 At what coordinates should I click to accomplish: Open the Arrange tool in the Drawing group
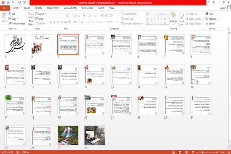click(174, 19)
